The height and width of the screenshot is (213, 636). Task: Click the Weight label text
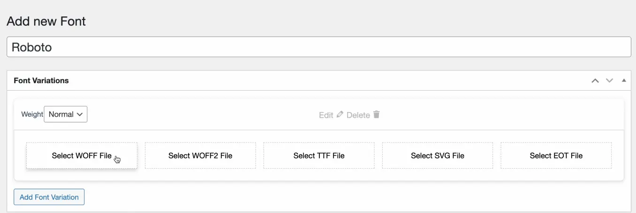pos(32,114)
